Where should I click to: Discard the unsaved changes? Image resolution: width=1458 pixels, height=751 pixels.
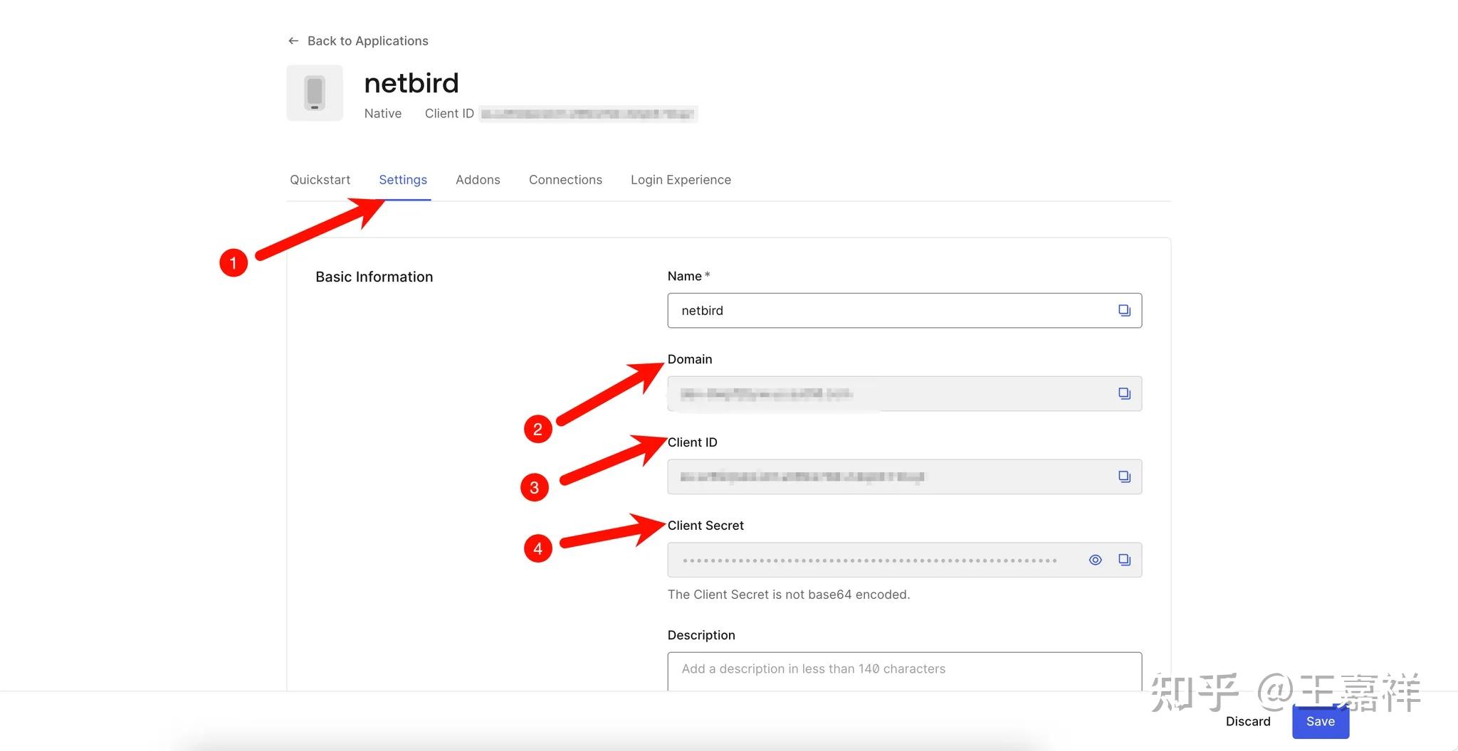[1248, 720]
